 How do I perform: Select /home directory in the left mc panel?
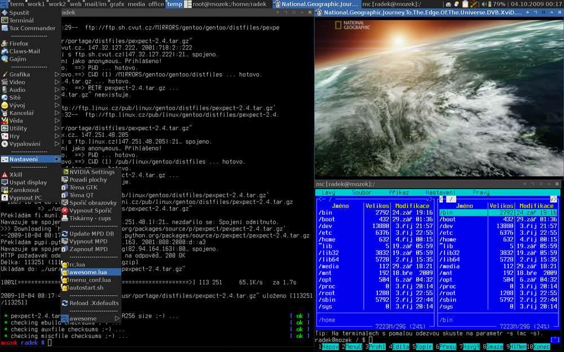click(x=327, y=239)
